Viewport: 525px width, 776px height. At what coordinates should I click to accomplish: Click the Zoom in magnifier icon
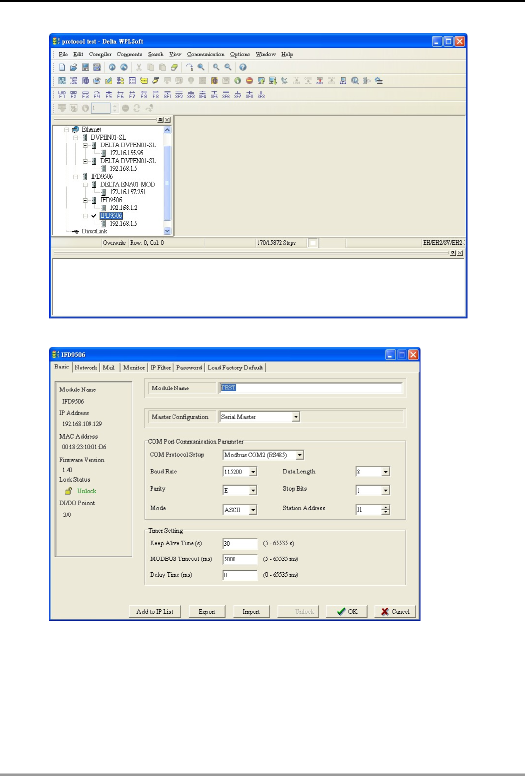coord(216,67)
